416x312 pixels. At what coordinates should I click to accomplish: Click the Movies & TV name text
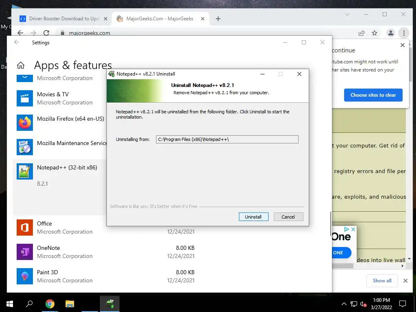pos(53,94)
